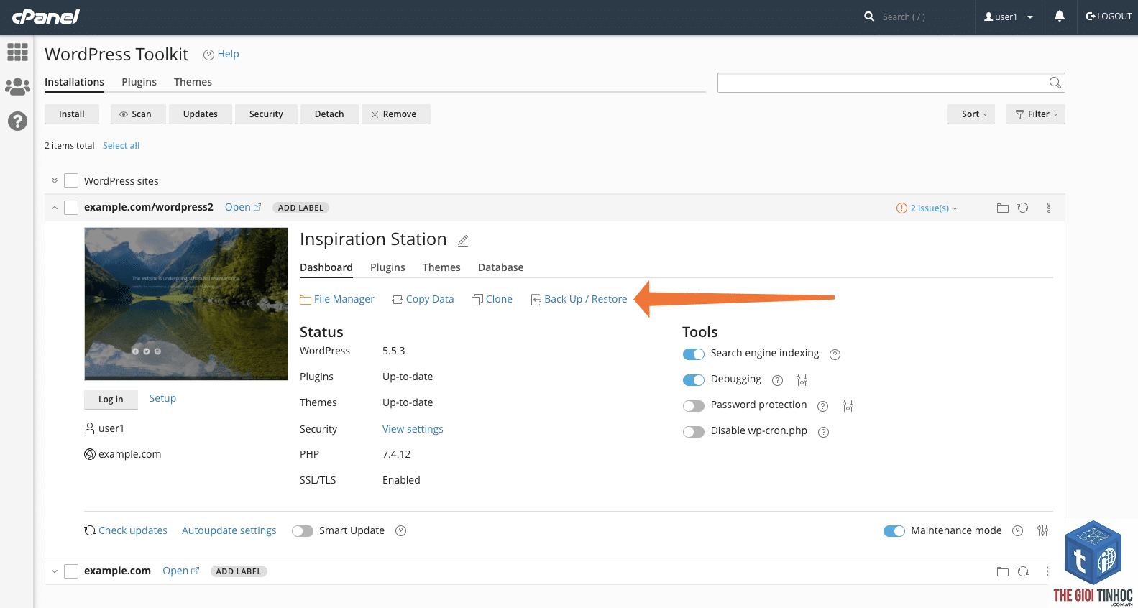This screenshot has width=1138, height=608.
Task: Click the notifications bell icon
Action: click(1060, 16)
